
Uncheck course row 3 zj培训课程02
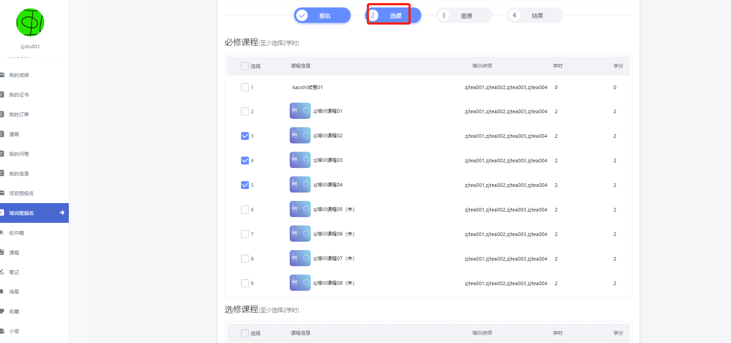tap(245, 136)
